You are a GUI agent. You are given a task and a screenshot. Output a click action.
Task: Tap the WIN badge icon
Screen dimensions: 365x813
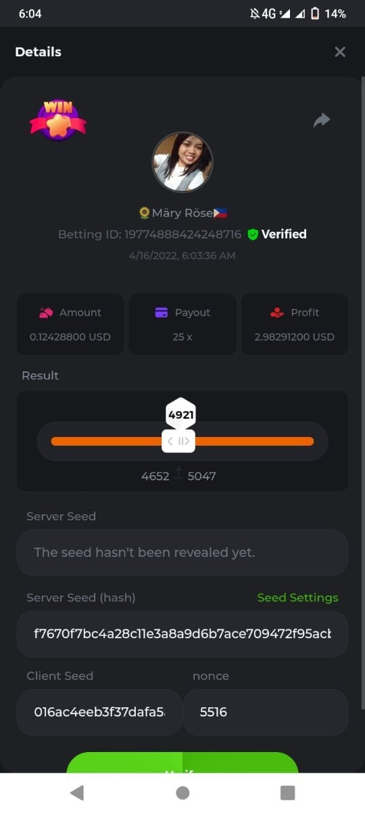pyautogui.click(x=58, y=120)
